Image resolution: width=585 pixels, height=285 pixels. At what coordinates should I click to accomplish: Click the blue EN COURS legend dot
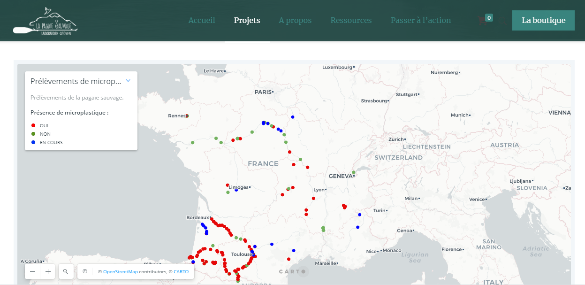point(33,142)
